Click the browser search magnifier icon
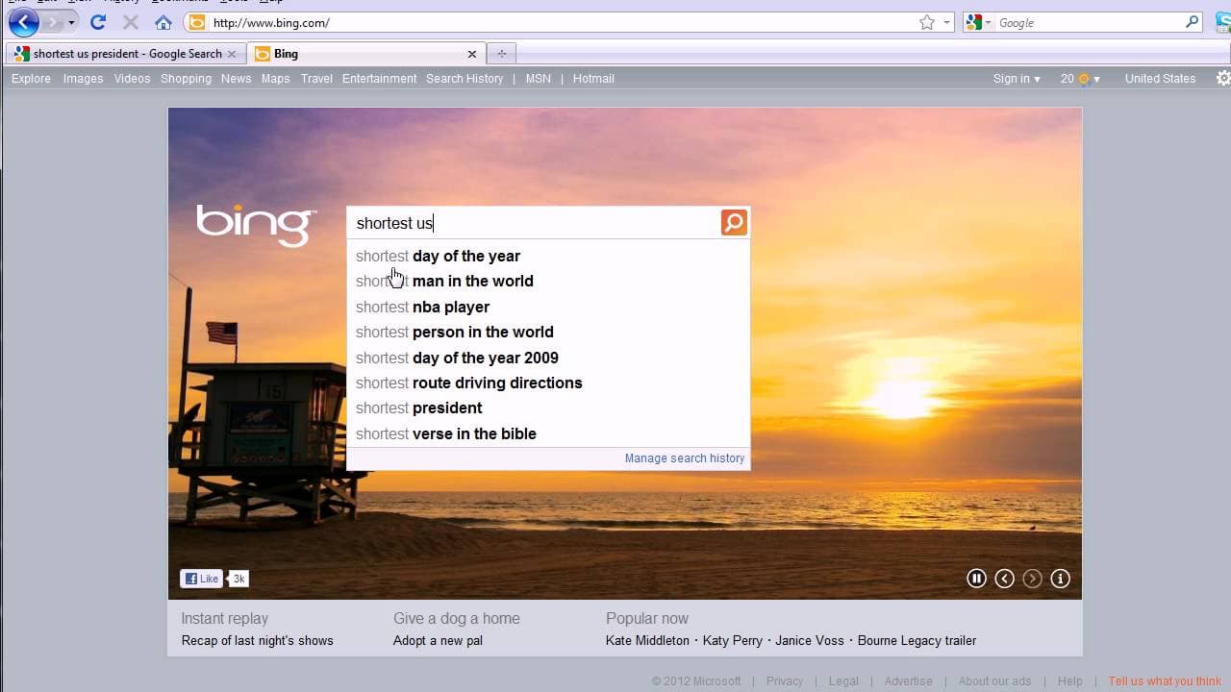Image resolution: width=1231 pixels, height=692 pixels. pyautogui.click(x=1193, y=22)
